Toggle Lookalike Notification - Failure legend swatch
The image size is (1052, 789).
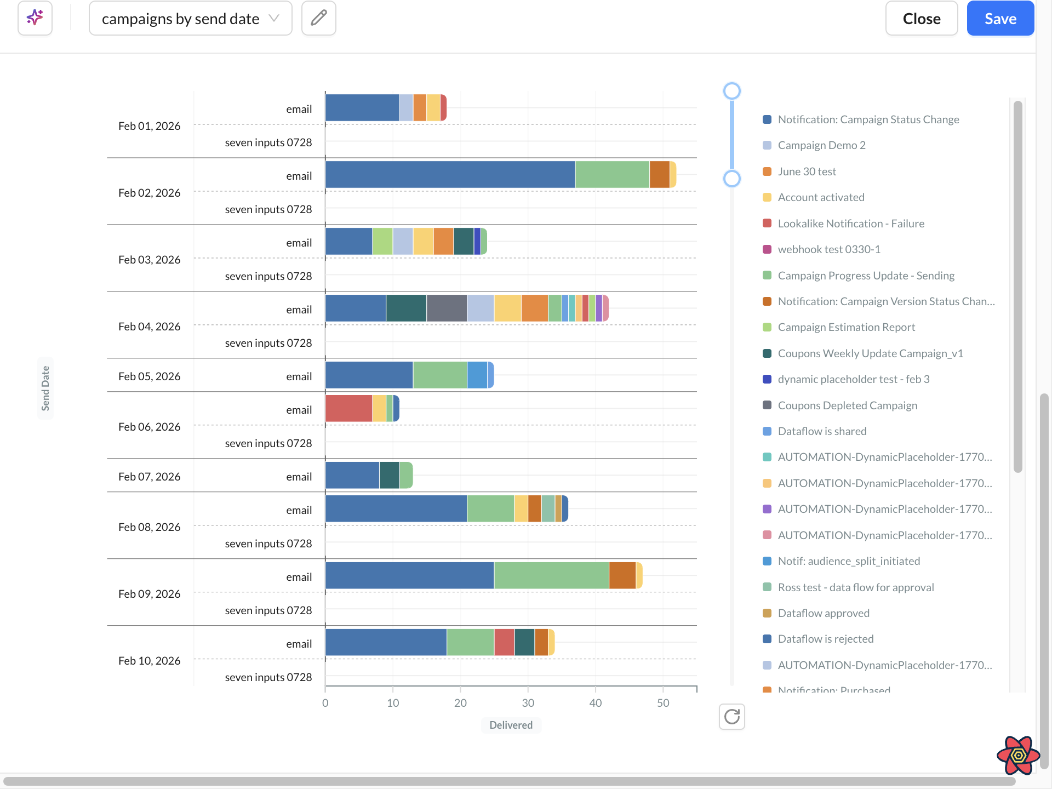(767, 224)
